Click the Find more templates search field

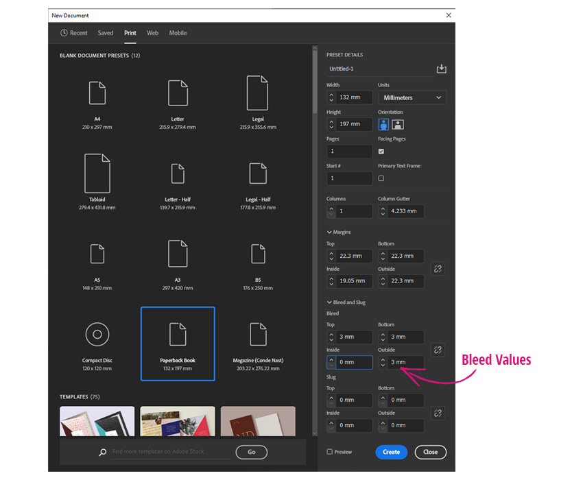click(170, 452)
